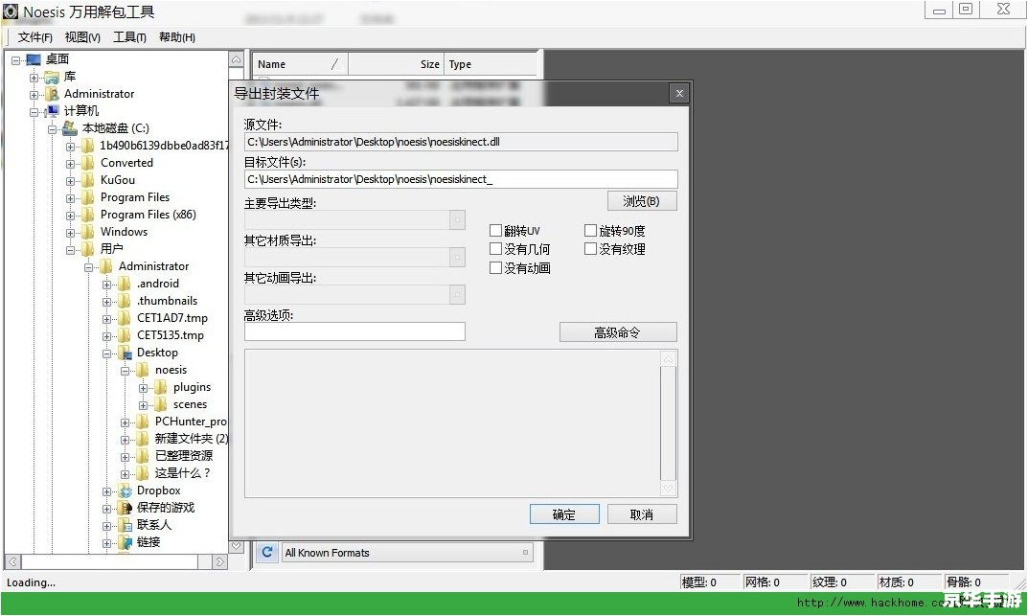Select the Program Files folder row

[x=134, y=197]
